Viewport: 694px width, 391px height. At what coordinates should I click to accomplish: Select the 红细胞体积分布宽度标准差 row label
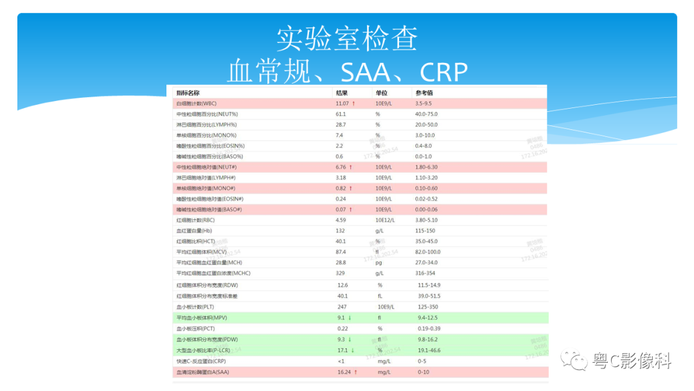[207, 296]
